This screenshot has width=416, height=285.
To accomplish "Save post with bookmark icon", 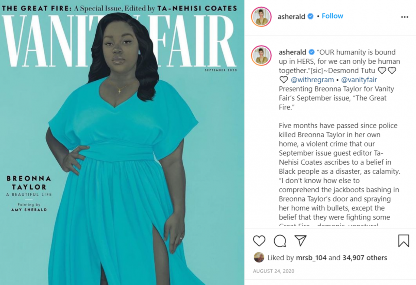I will (403, 241).
